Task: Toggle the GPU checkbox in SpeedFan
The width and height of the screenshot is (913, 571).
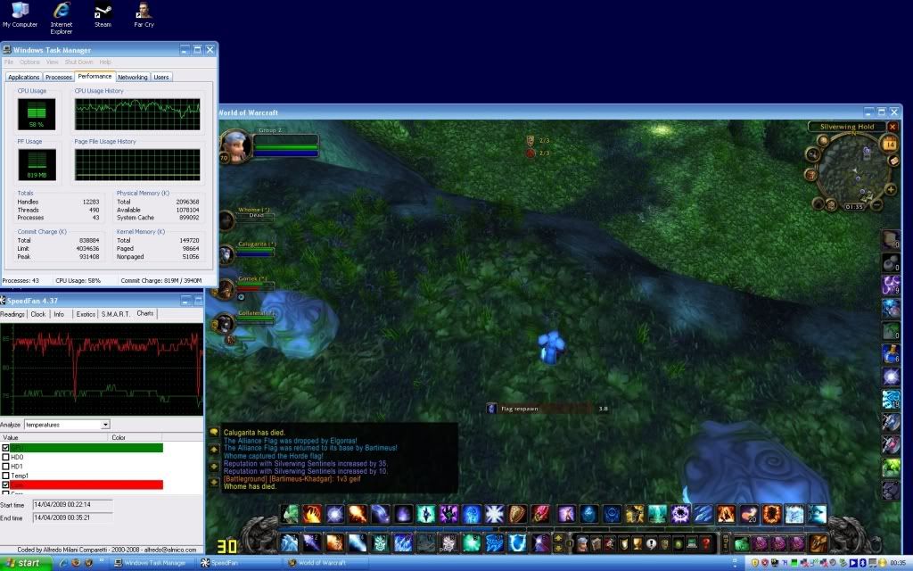Action: click(x=6, y=448)
